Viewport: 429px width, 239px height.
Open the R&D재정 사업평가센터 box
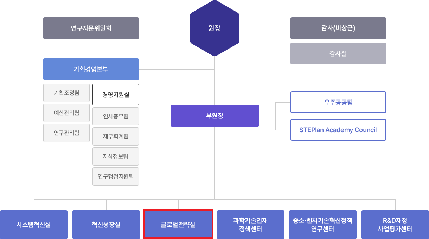[395, 225]
